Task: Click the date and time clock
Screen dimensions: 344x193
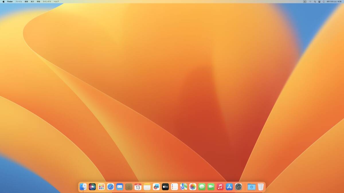Action: 334,1
